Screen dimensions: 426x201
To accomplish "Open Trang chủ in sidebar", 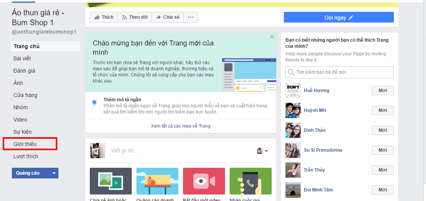I will coord(45,46).
